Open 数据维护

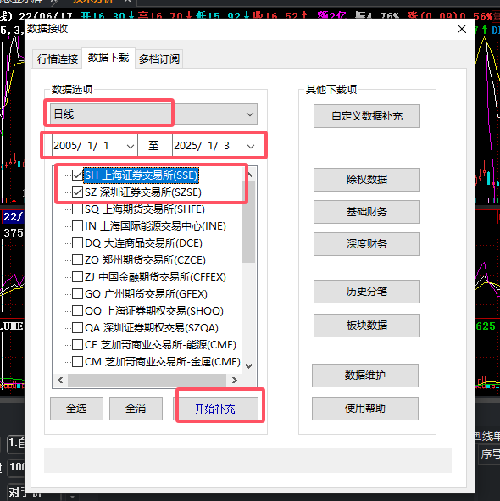pos(365,375)
